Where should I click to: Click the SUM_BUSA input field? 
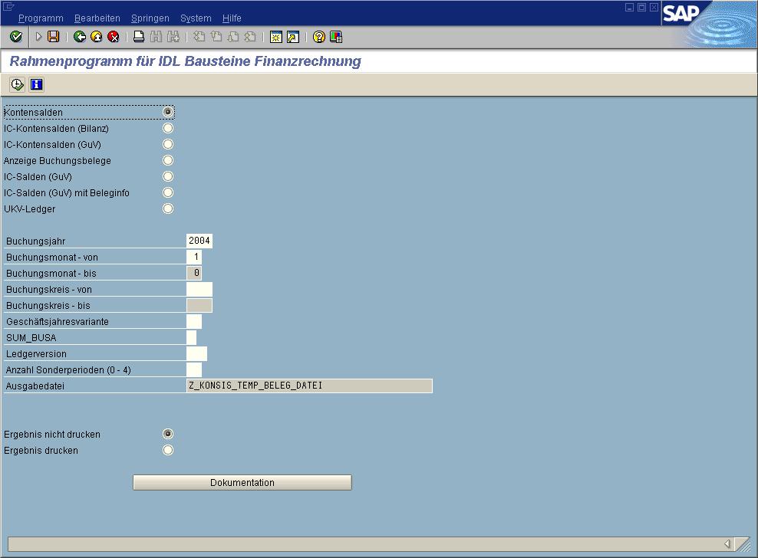point(192,338)
